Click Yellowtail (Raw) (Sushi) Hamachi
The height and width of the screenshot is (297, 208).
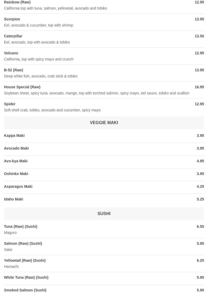104,263
